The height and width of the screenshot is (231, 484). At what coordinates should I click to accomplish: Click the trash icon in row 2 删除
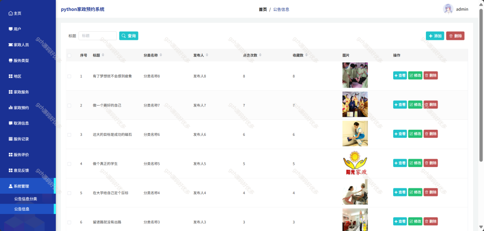(x=427, y=105)
